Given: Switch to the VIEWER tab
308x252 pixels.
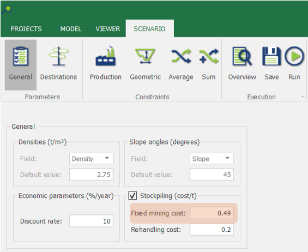Looking at the screenshot, I should click(107, 29).
